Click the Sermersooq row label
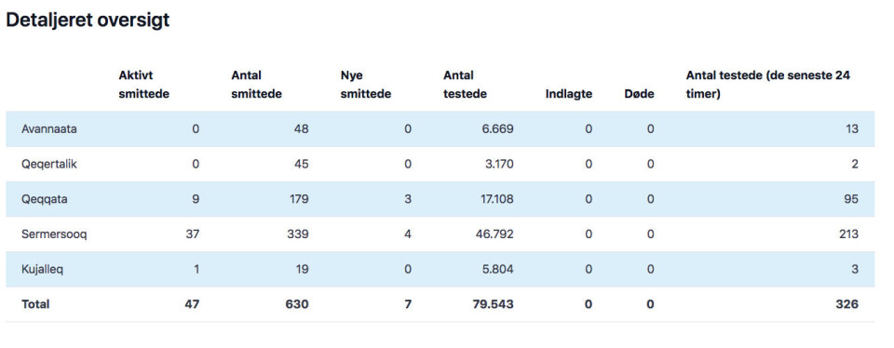The image size is (894, 348). 54,234
